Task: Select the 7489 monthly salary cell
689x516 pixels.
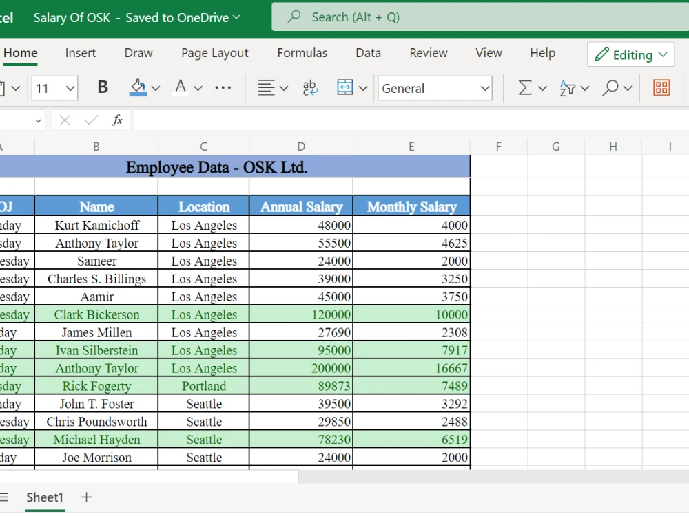Action: 412,386
